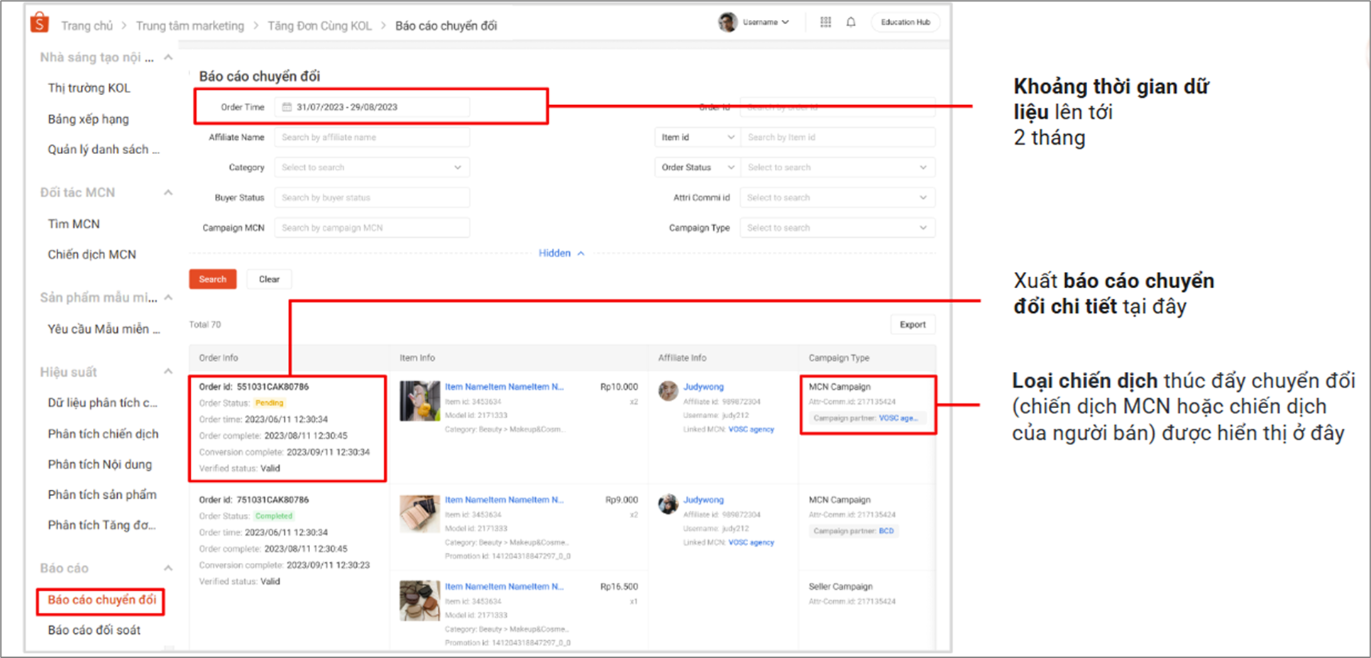This screenshot has height=658, width=1371.
Task: Open the notifications bell
Action: [x=851, y=22]
